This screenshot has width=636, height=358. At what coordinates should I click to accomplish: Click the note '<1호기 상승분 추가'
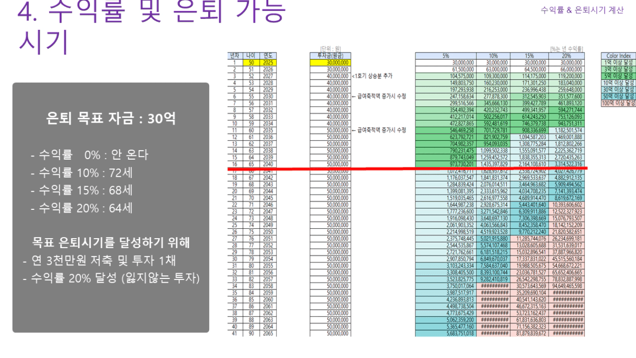tap(372, 76)
